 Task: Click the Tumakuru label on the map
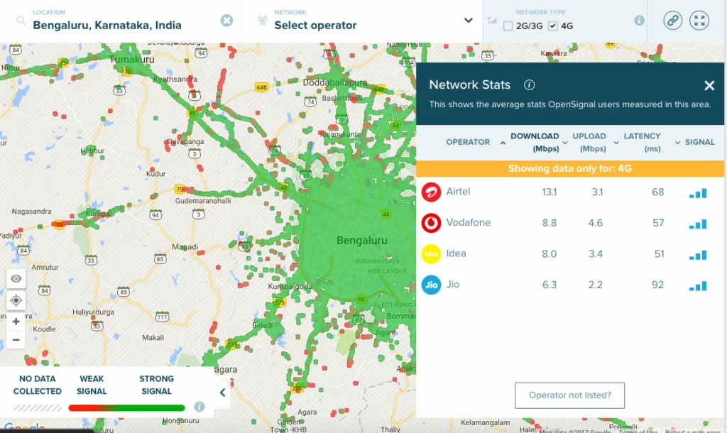[x=132, y=60]
